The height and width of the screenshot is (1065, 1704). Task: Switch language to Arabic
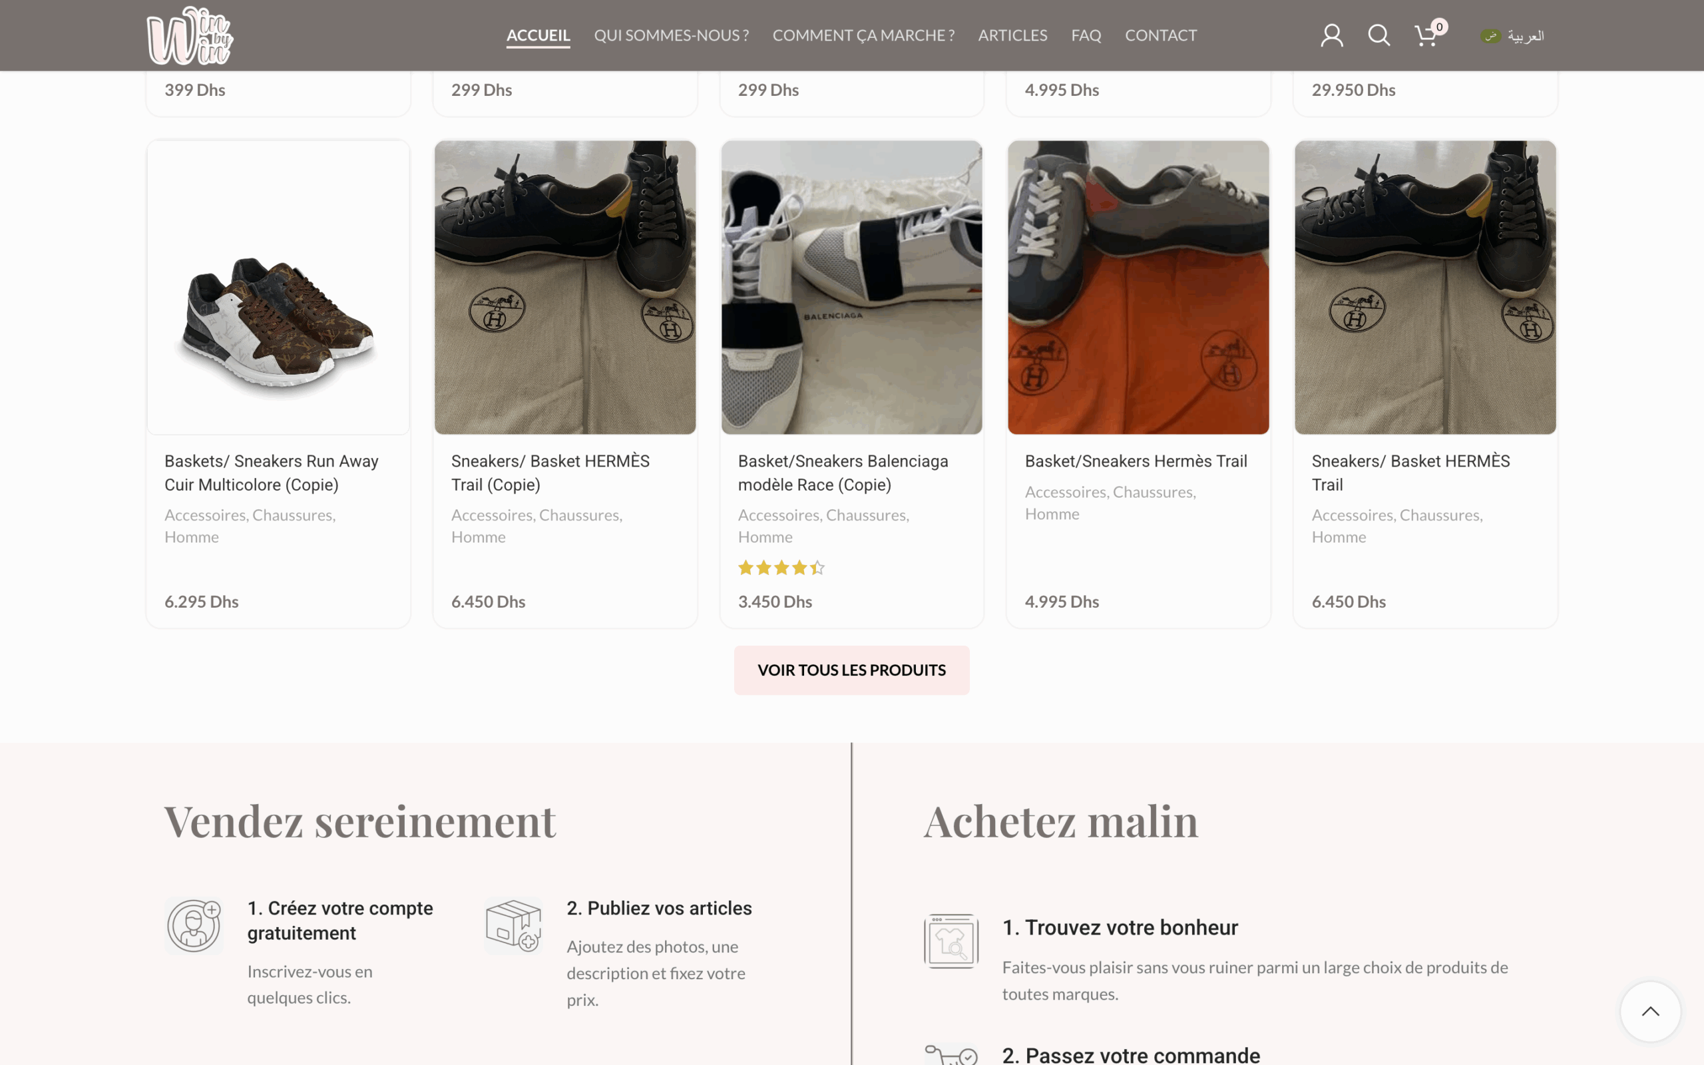(x=1512, y=36)
